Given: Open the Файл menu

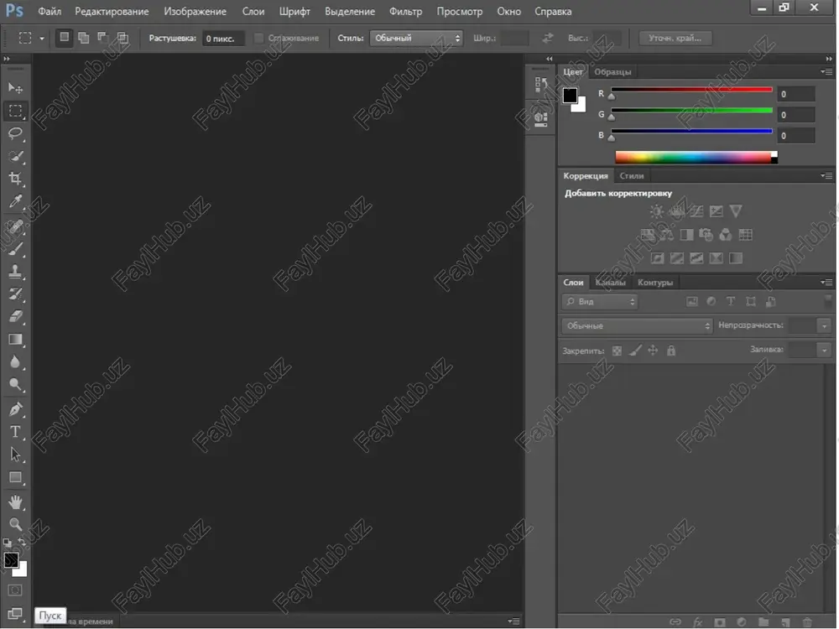Looking at the screenshot, I should tap(50, 11).
